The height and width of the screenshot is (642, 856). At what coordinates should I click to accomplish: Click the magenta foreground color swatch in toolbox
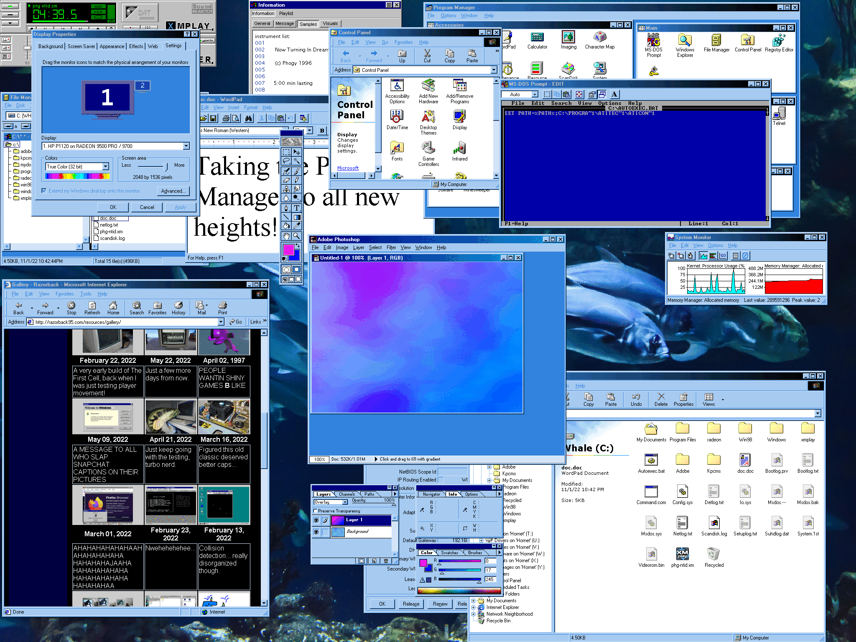[288, 250]
